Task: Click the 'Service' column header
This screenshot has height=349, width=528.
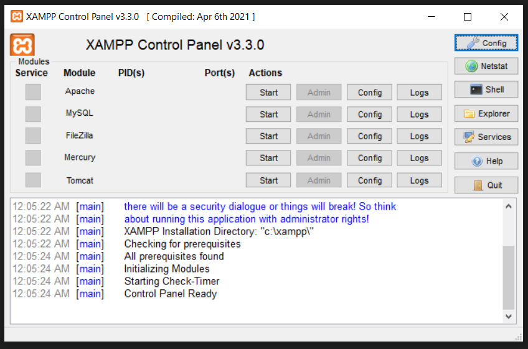Action: [31, 73]
